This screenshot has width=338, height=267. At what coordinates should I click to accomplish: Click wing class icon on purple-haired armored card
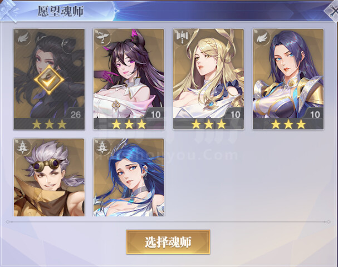(262, 38)
